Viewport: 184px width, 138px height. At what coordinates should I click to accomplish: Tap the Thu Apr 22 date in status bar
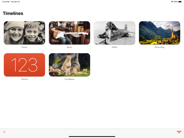pos(15,2)
